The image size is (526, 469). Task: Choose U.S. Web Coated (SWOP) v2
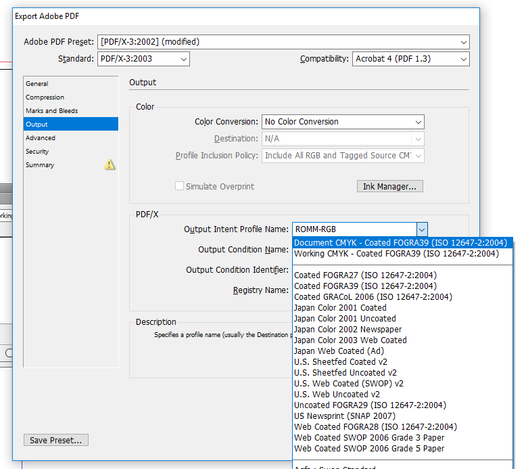pyautogui.click(x=402, y=384)
